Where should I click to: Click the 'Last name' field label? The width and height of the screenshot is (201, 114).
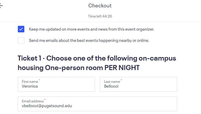112,82
